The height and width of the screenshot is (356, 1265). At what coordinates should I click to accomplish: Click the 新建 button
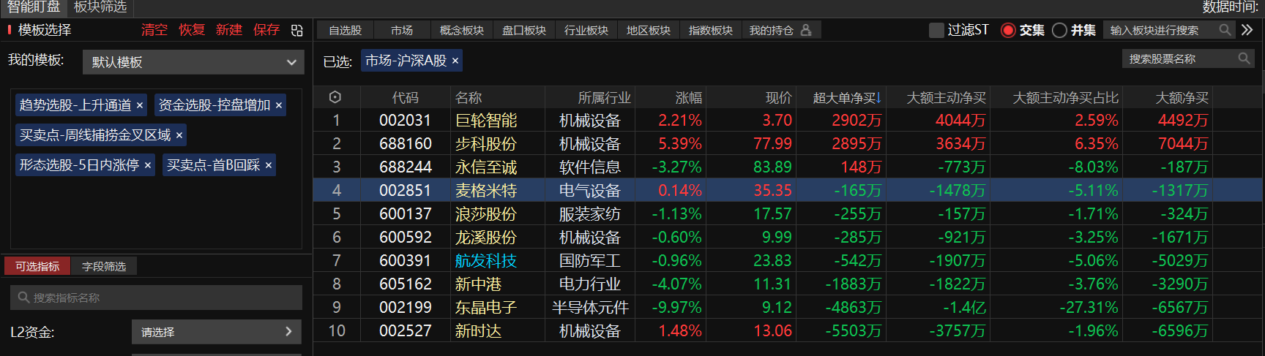(229, 30)
